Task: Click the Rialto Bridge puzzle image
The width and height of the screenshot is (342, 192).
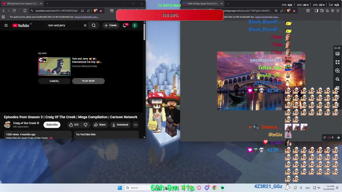Action: point(261,81)
